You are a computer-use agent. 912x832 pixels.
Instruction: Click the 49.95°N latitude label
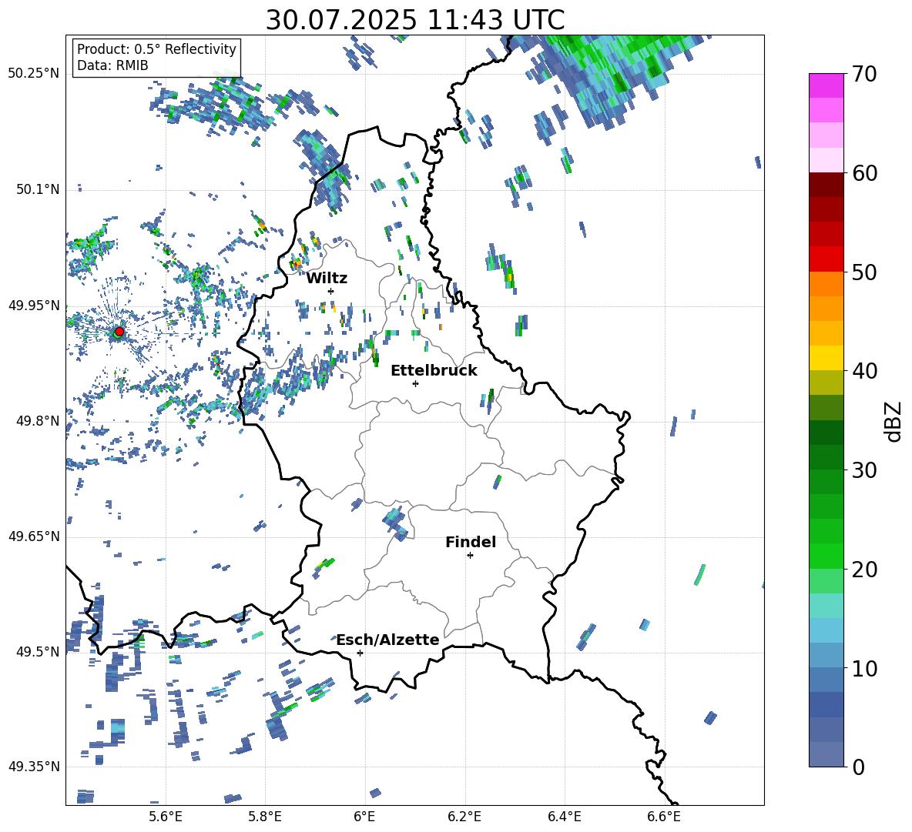tap(34, 305)
